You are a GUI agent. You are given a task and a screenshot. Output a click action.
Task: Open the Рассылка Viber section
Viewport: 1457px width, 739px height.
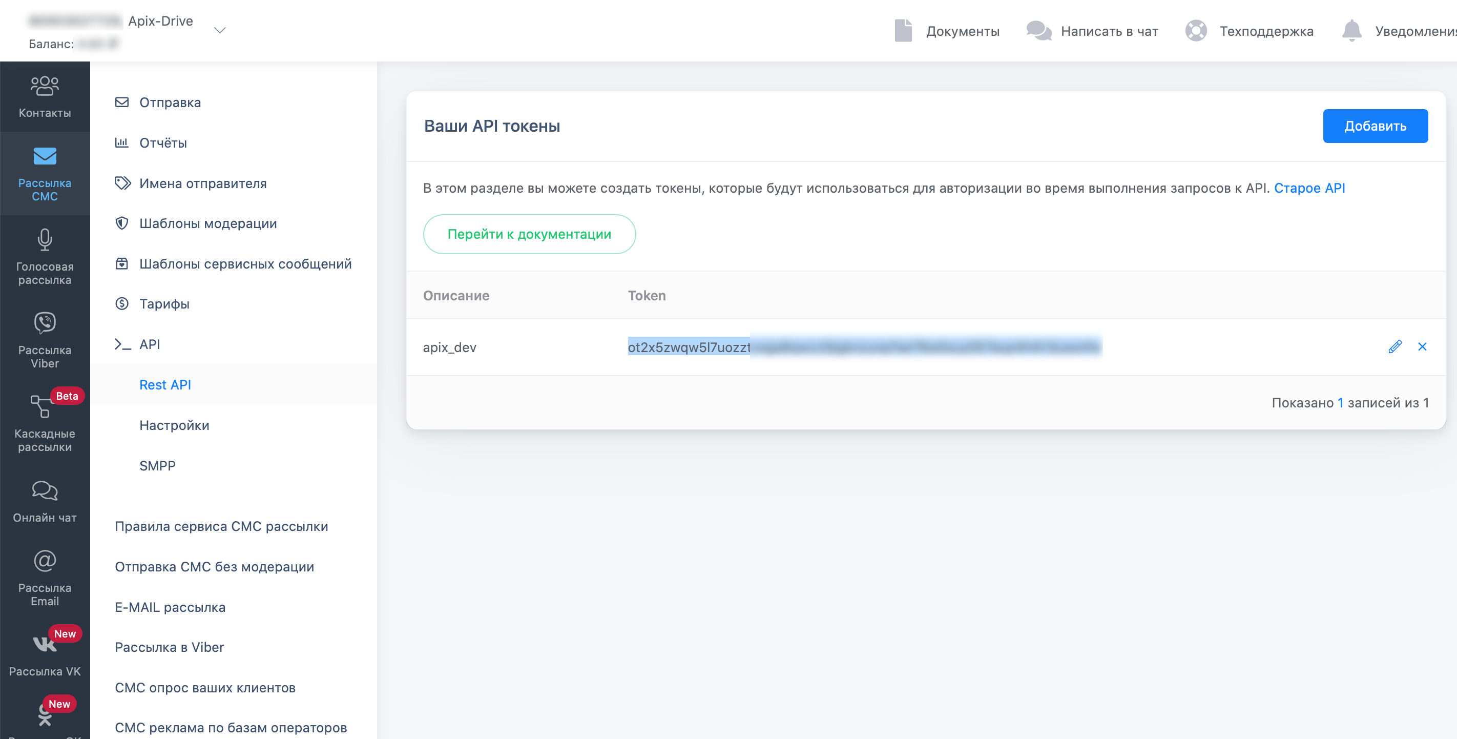point(45,340)
